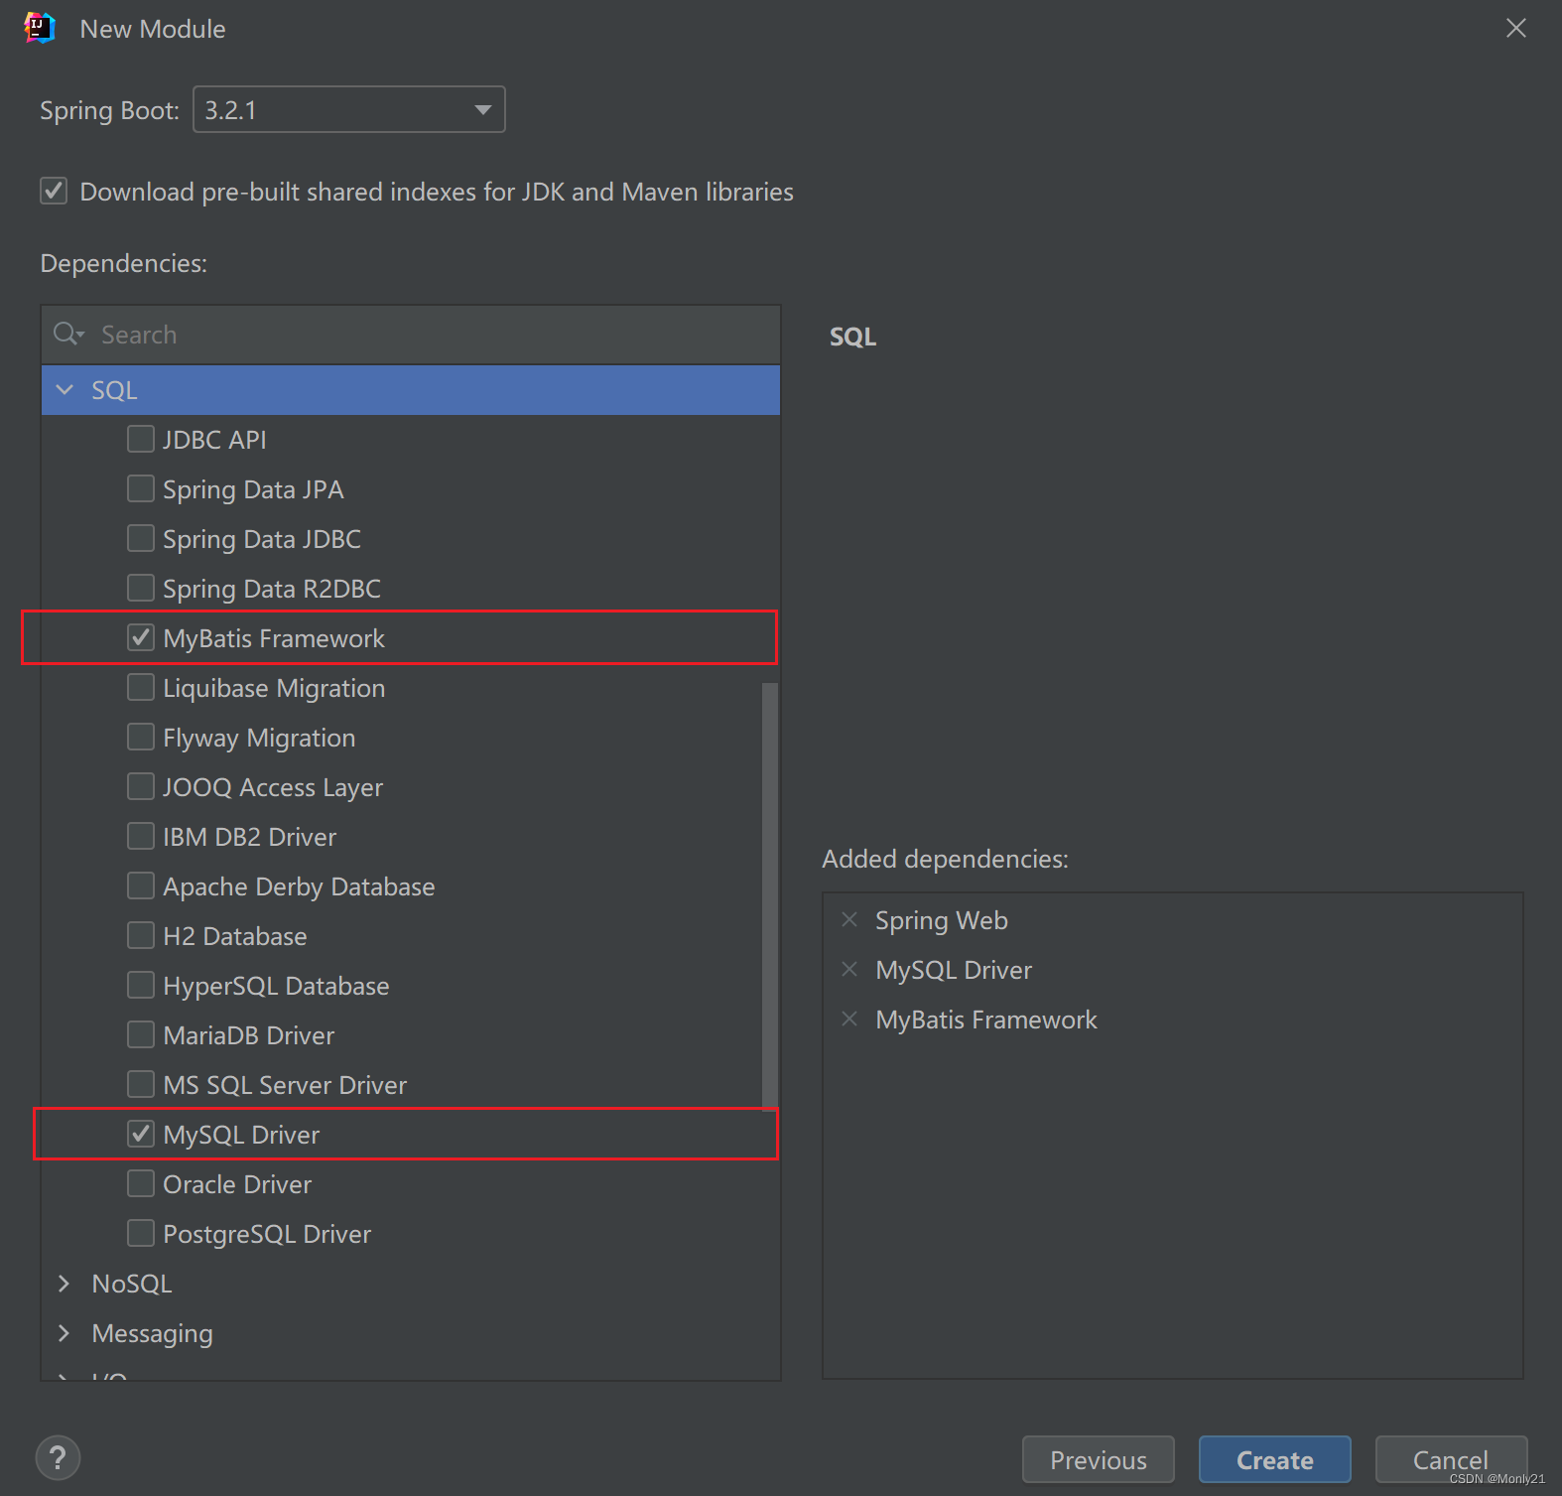Click the Previous button
Image resolution: width=1562 pixels, height=1496 pixels.
point(1099,1459)
